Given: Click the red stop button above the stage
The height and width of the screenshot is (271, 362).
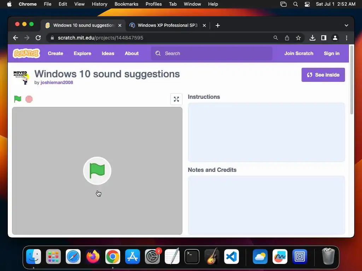Looking at the screenshot, I should (x=29, y=99).
